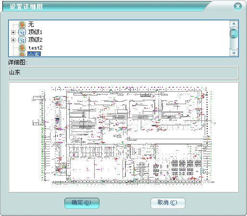Click the 取消(C) cancel button
This screenshot has height=216, width=247.
(x=168, y=203)
